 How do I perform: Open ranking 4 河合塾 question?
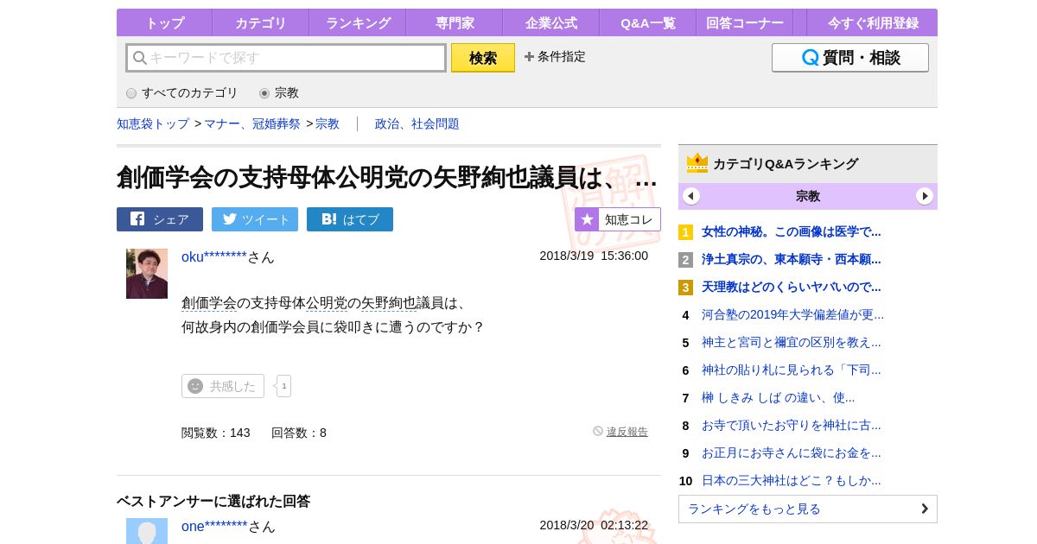(x=792, y=314)
